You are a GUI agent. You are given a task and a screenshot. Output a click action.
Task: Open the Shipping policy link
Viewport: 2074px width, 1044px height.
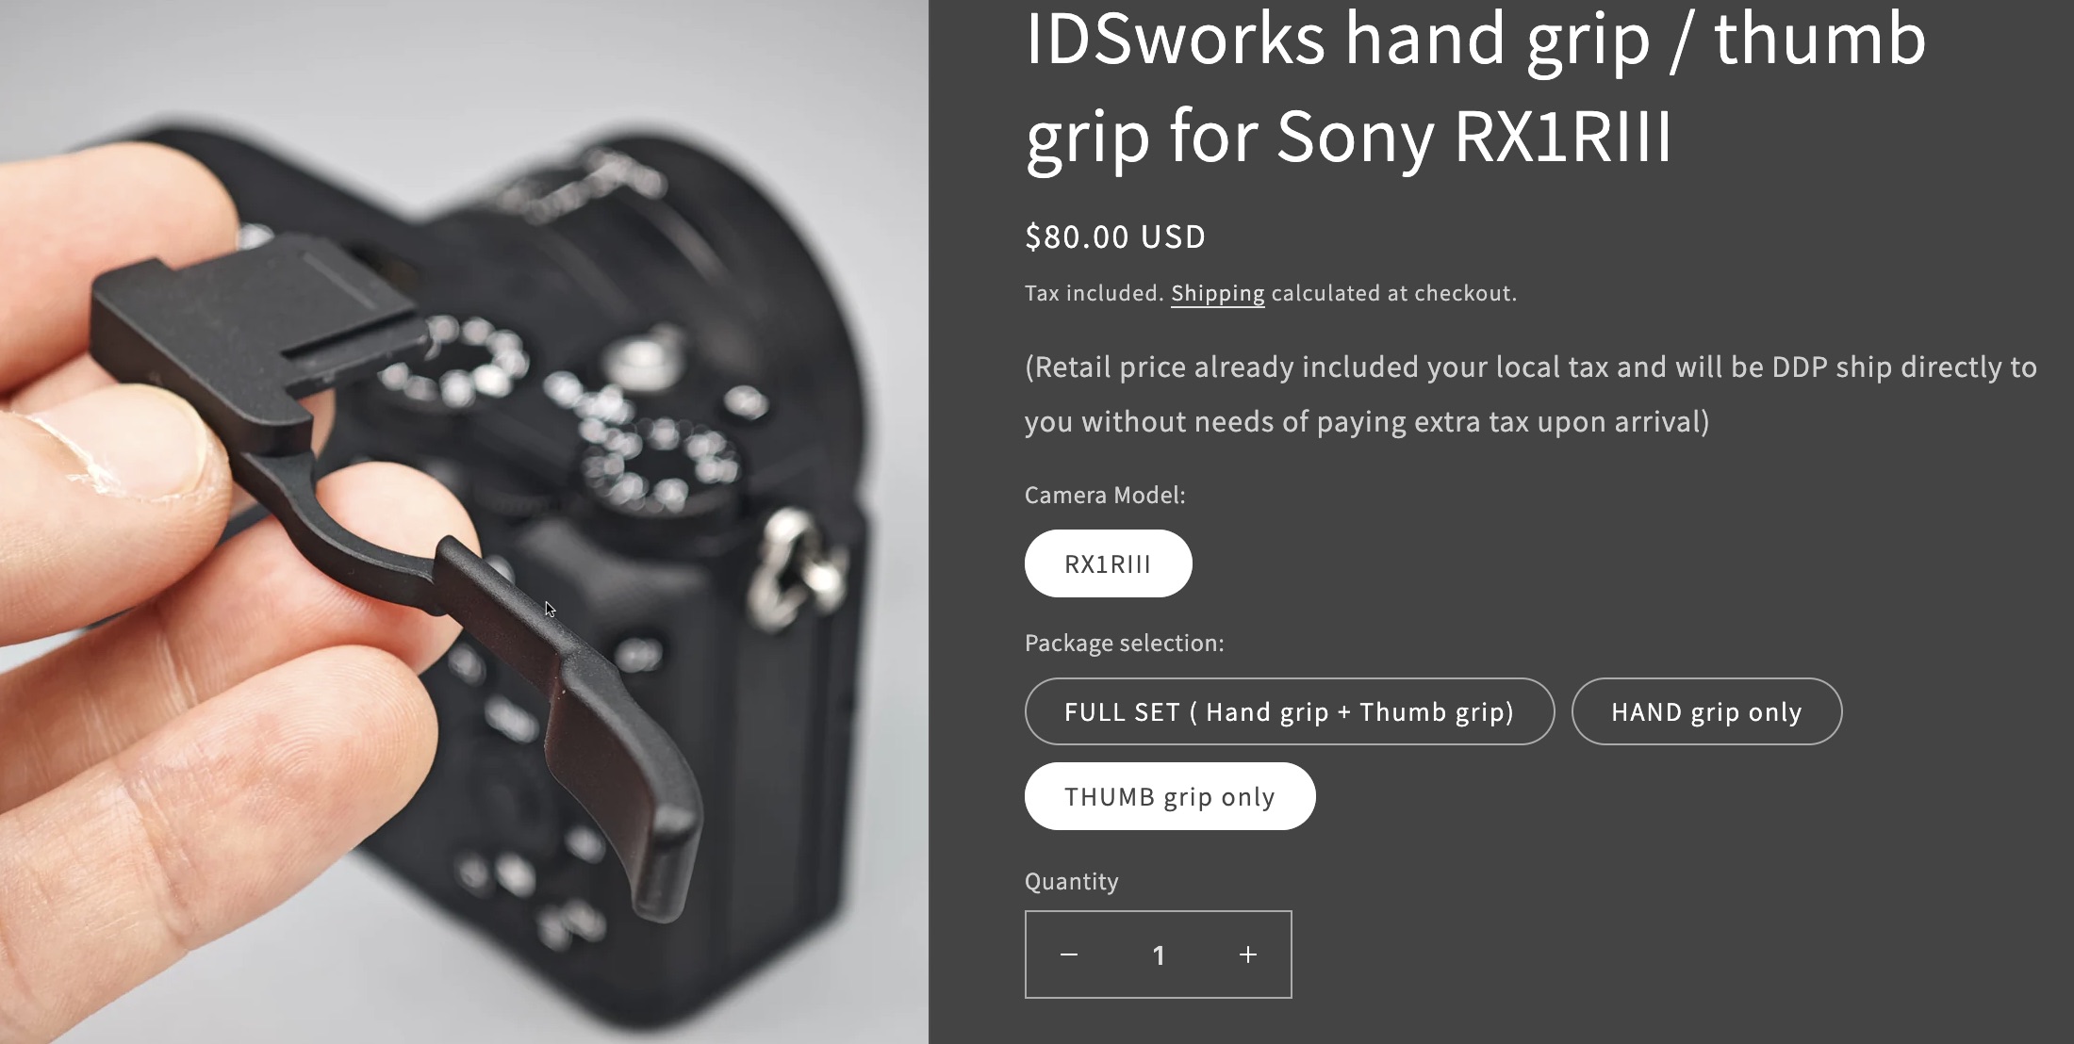(1217, 293)
